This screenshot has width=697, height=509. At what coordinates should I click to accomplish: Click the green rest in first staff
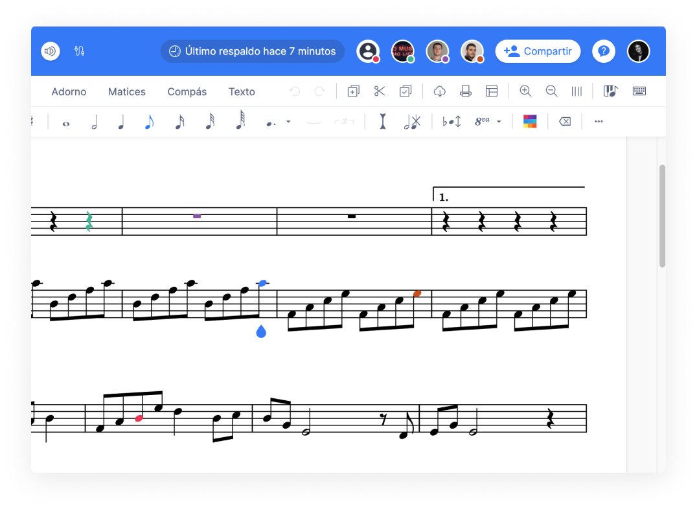[89, 221]
